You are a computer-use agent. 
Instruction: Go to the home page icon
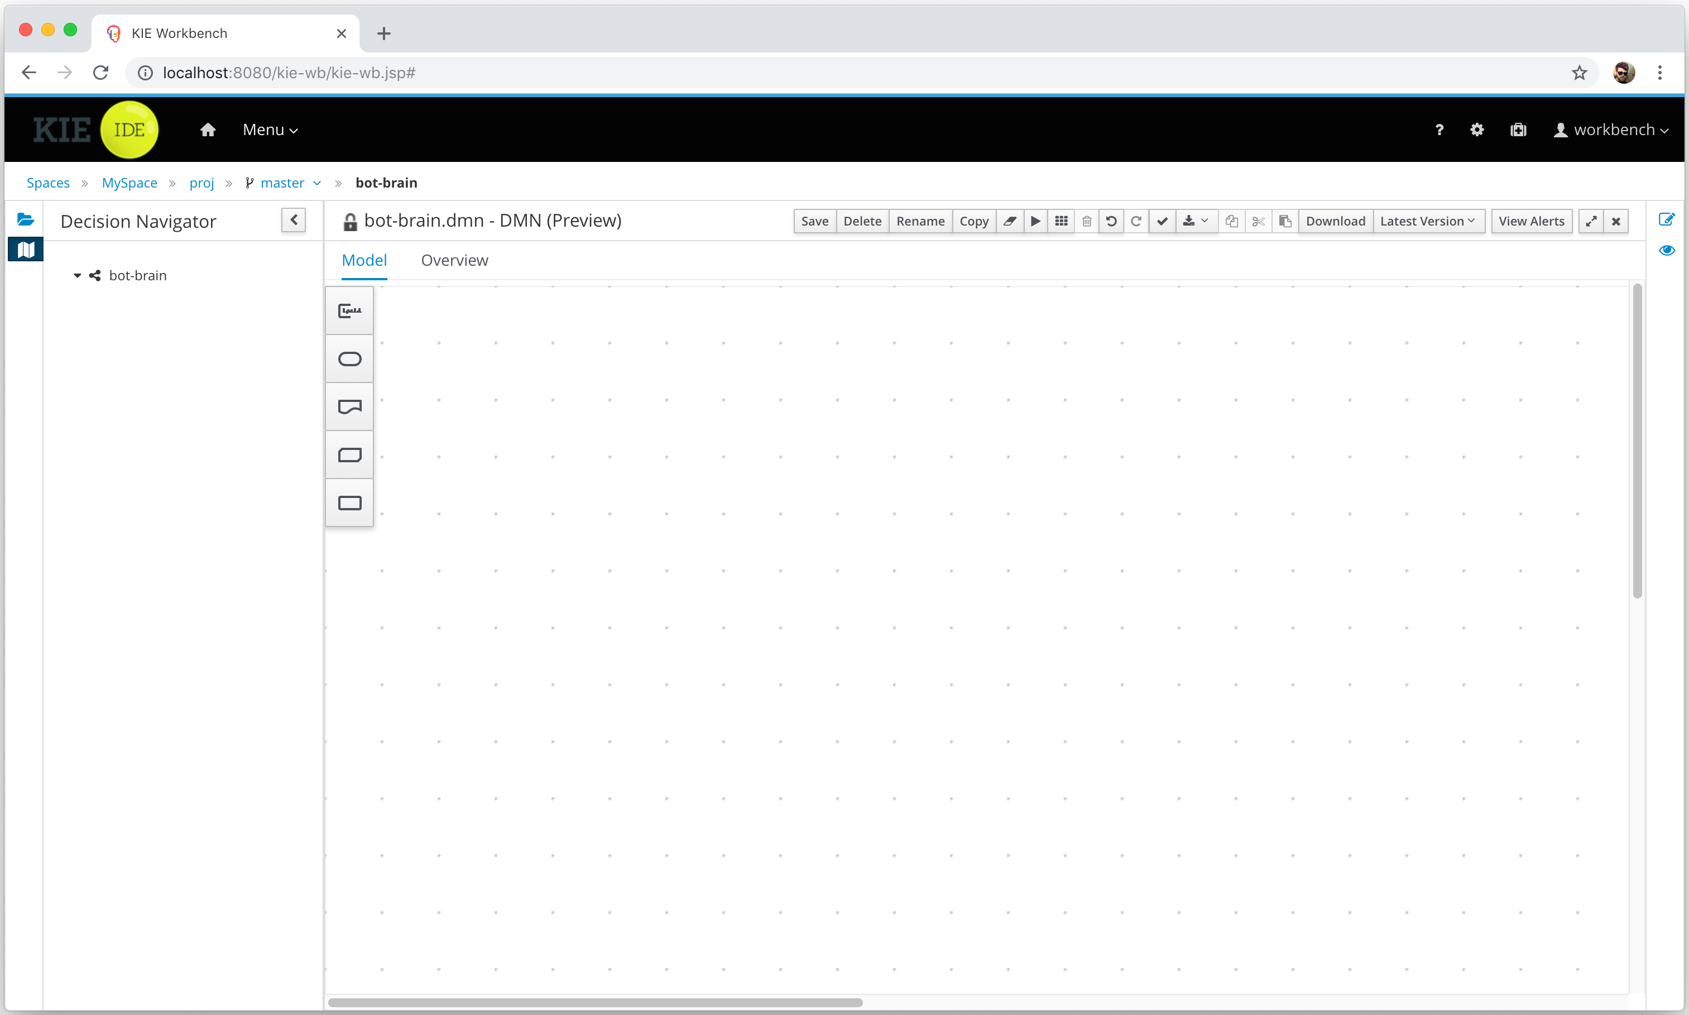pos(208,130)
